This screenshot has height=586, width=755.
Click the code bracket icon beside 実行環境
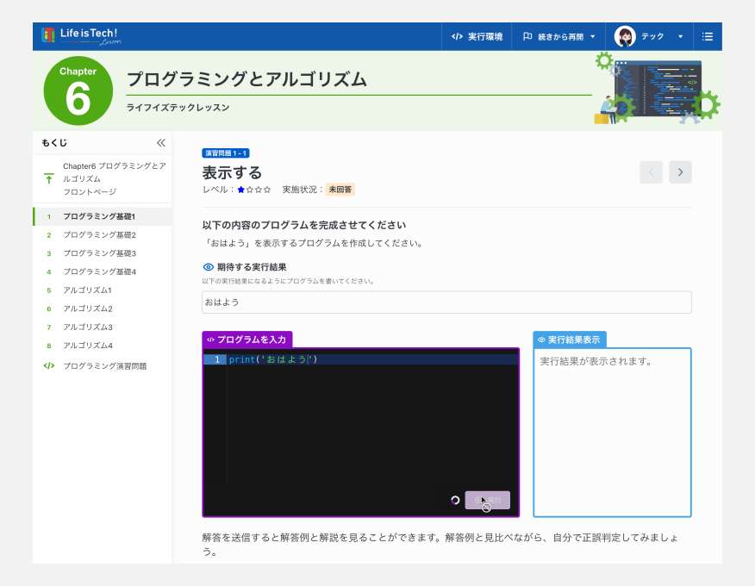(457, 36)
